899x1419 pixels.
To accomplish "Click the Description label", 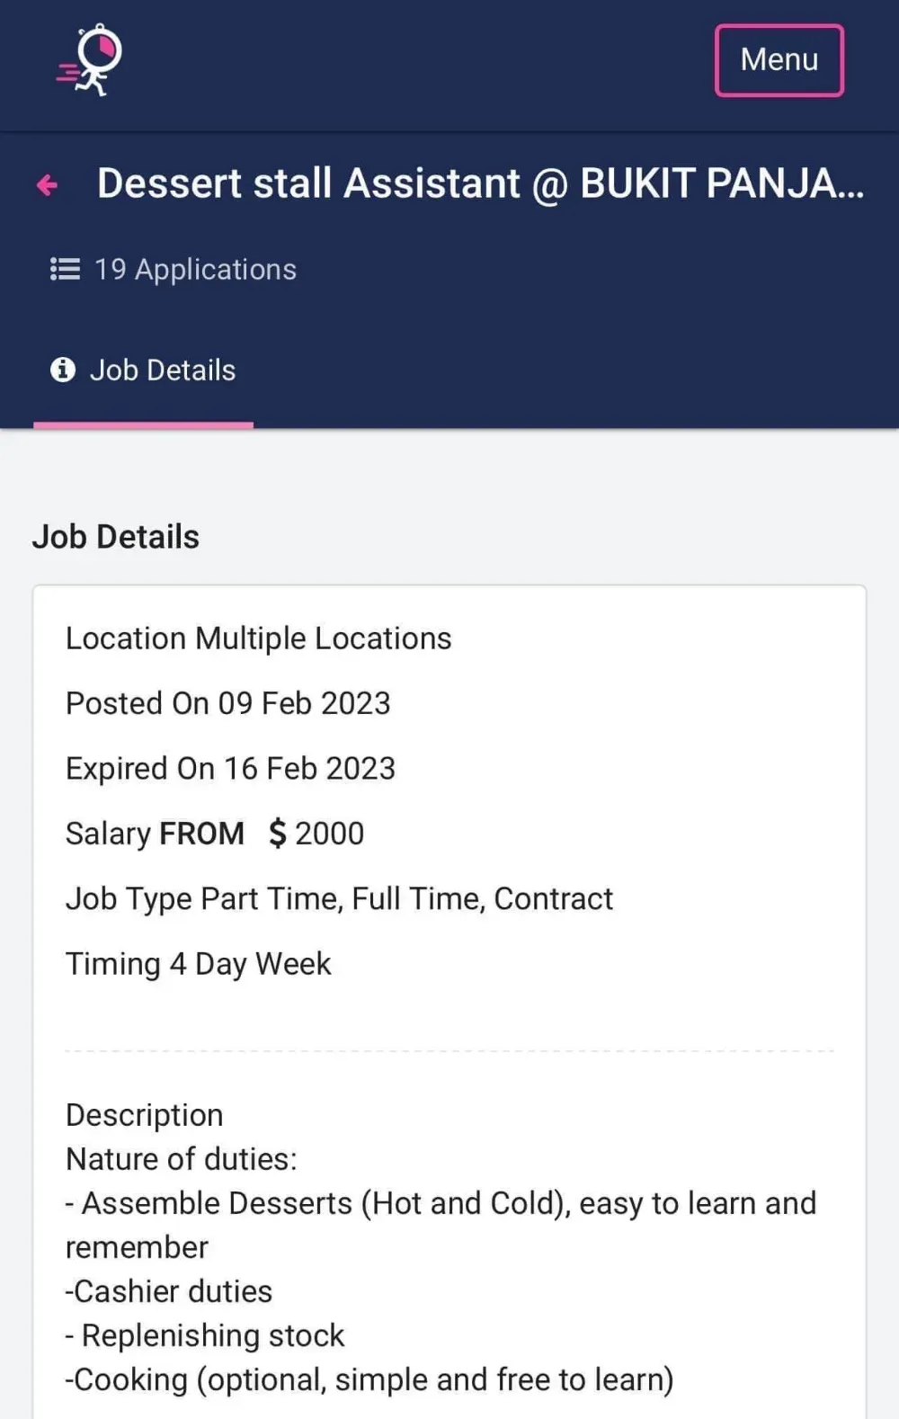I will click(x=145, y=1115).
